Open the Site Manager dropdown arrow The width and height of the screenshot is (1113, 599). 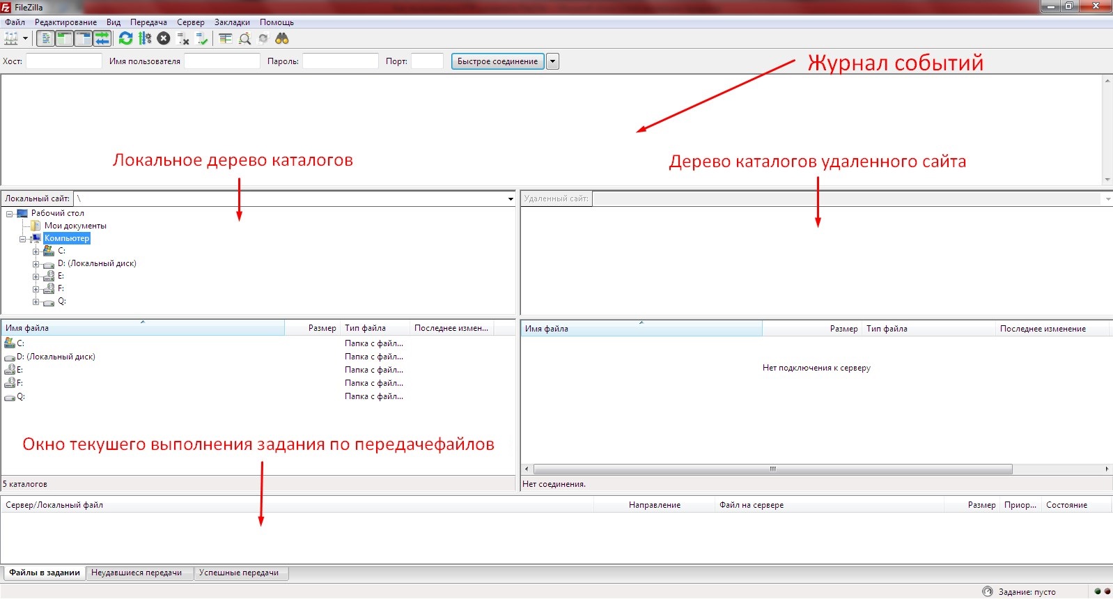[x=25, y=39]
